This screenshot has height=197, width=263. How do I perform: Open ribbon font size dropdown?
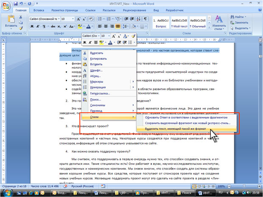point(73,19)
